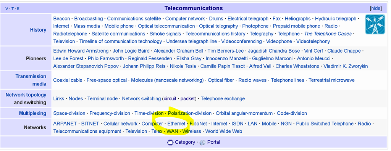Open the Transmission media heading link
Screen dimensions: 391x151
31,80
